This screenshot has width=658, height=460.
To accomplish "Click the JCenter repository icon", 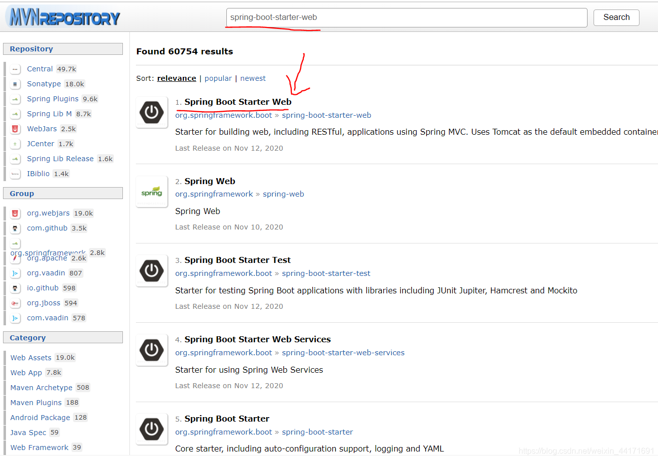I will point(15,144).
